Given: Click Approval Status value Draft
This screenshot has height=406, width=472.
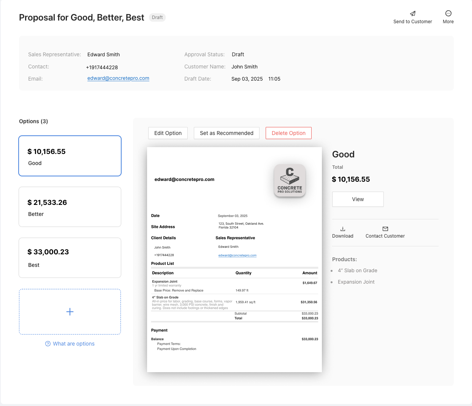Looking at the screenshot, I should coord(238,54).
